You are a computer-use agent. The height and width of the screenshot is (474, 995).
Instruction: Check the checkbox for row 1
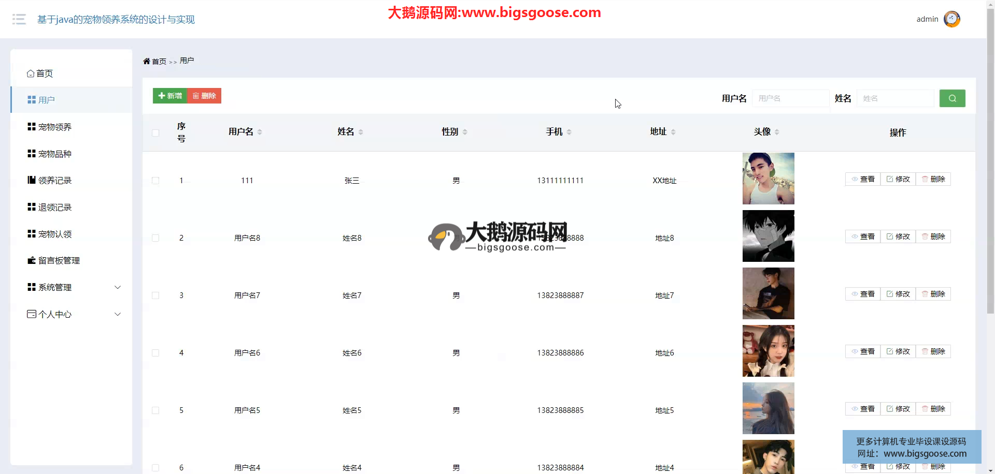click(x=155, y=181)
